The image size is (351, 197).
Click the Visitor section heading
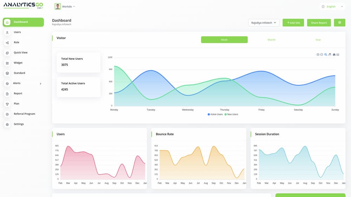click(x=61, y=38)
